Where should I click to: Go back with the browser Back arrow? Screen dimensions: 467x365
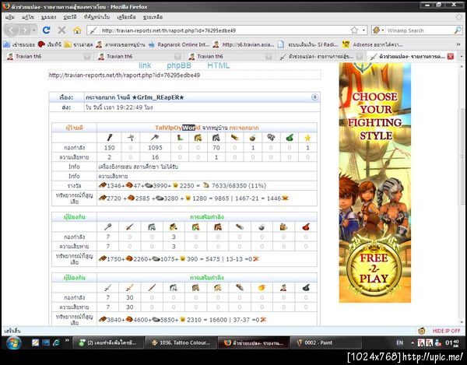[12, 30]
